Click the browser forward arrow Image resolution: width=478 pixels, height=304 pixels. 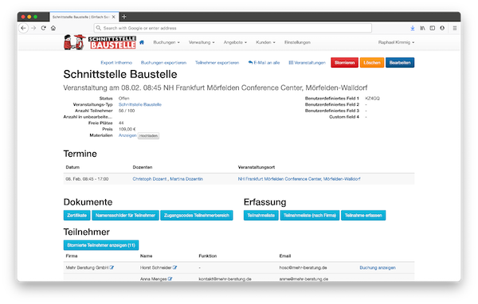point(33,28)
